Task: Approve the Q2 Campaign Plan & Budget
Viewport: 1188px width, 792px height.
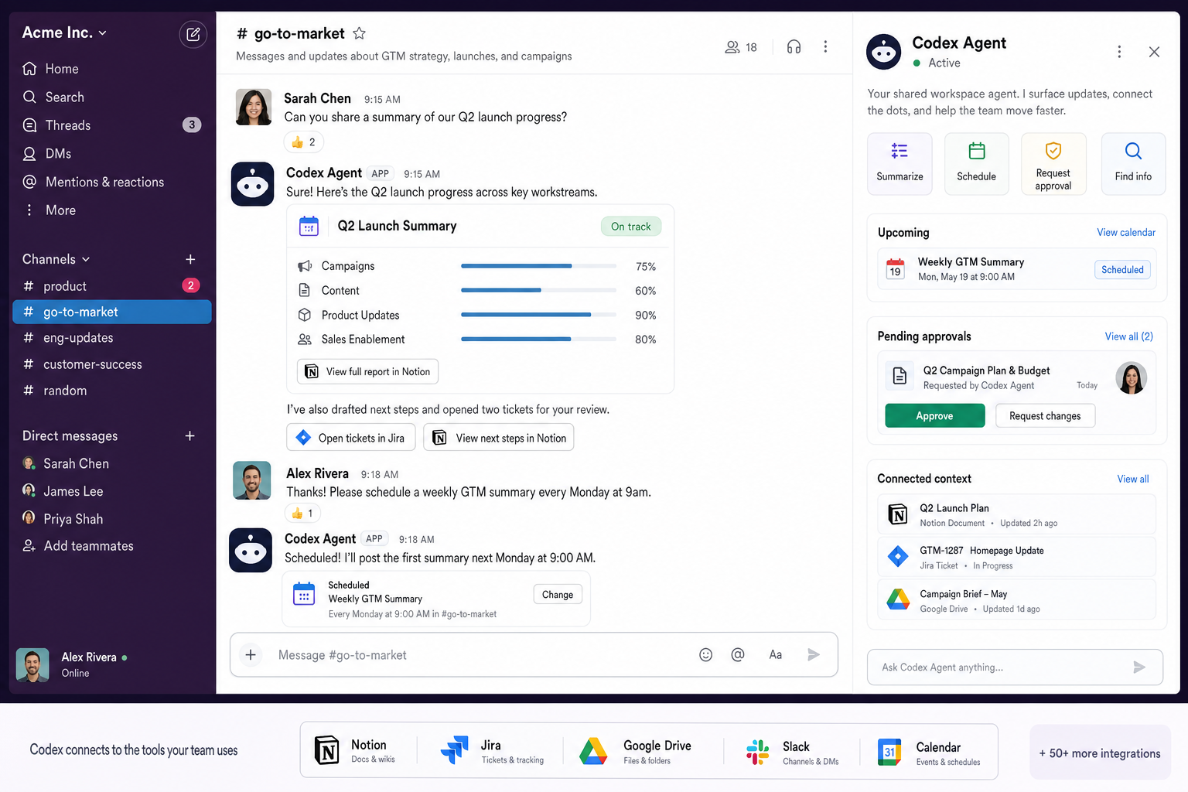Action: 934,416
